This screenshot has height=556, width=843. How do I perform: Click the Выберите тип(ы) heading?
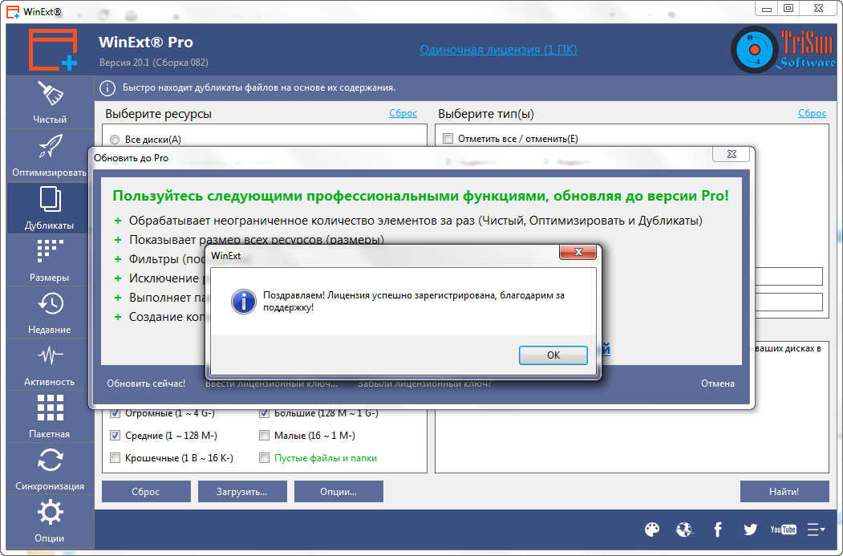pyautogui.click(x=486, y=114)
